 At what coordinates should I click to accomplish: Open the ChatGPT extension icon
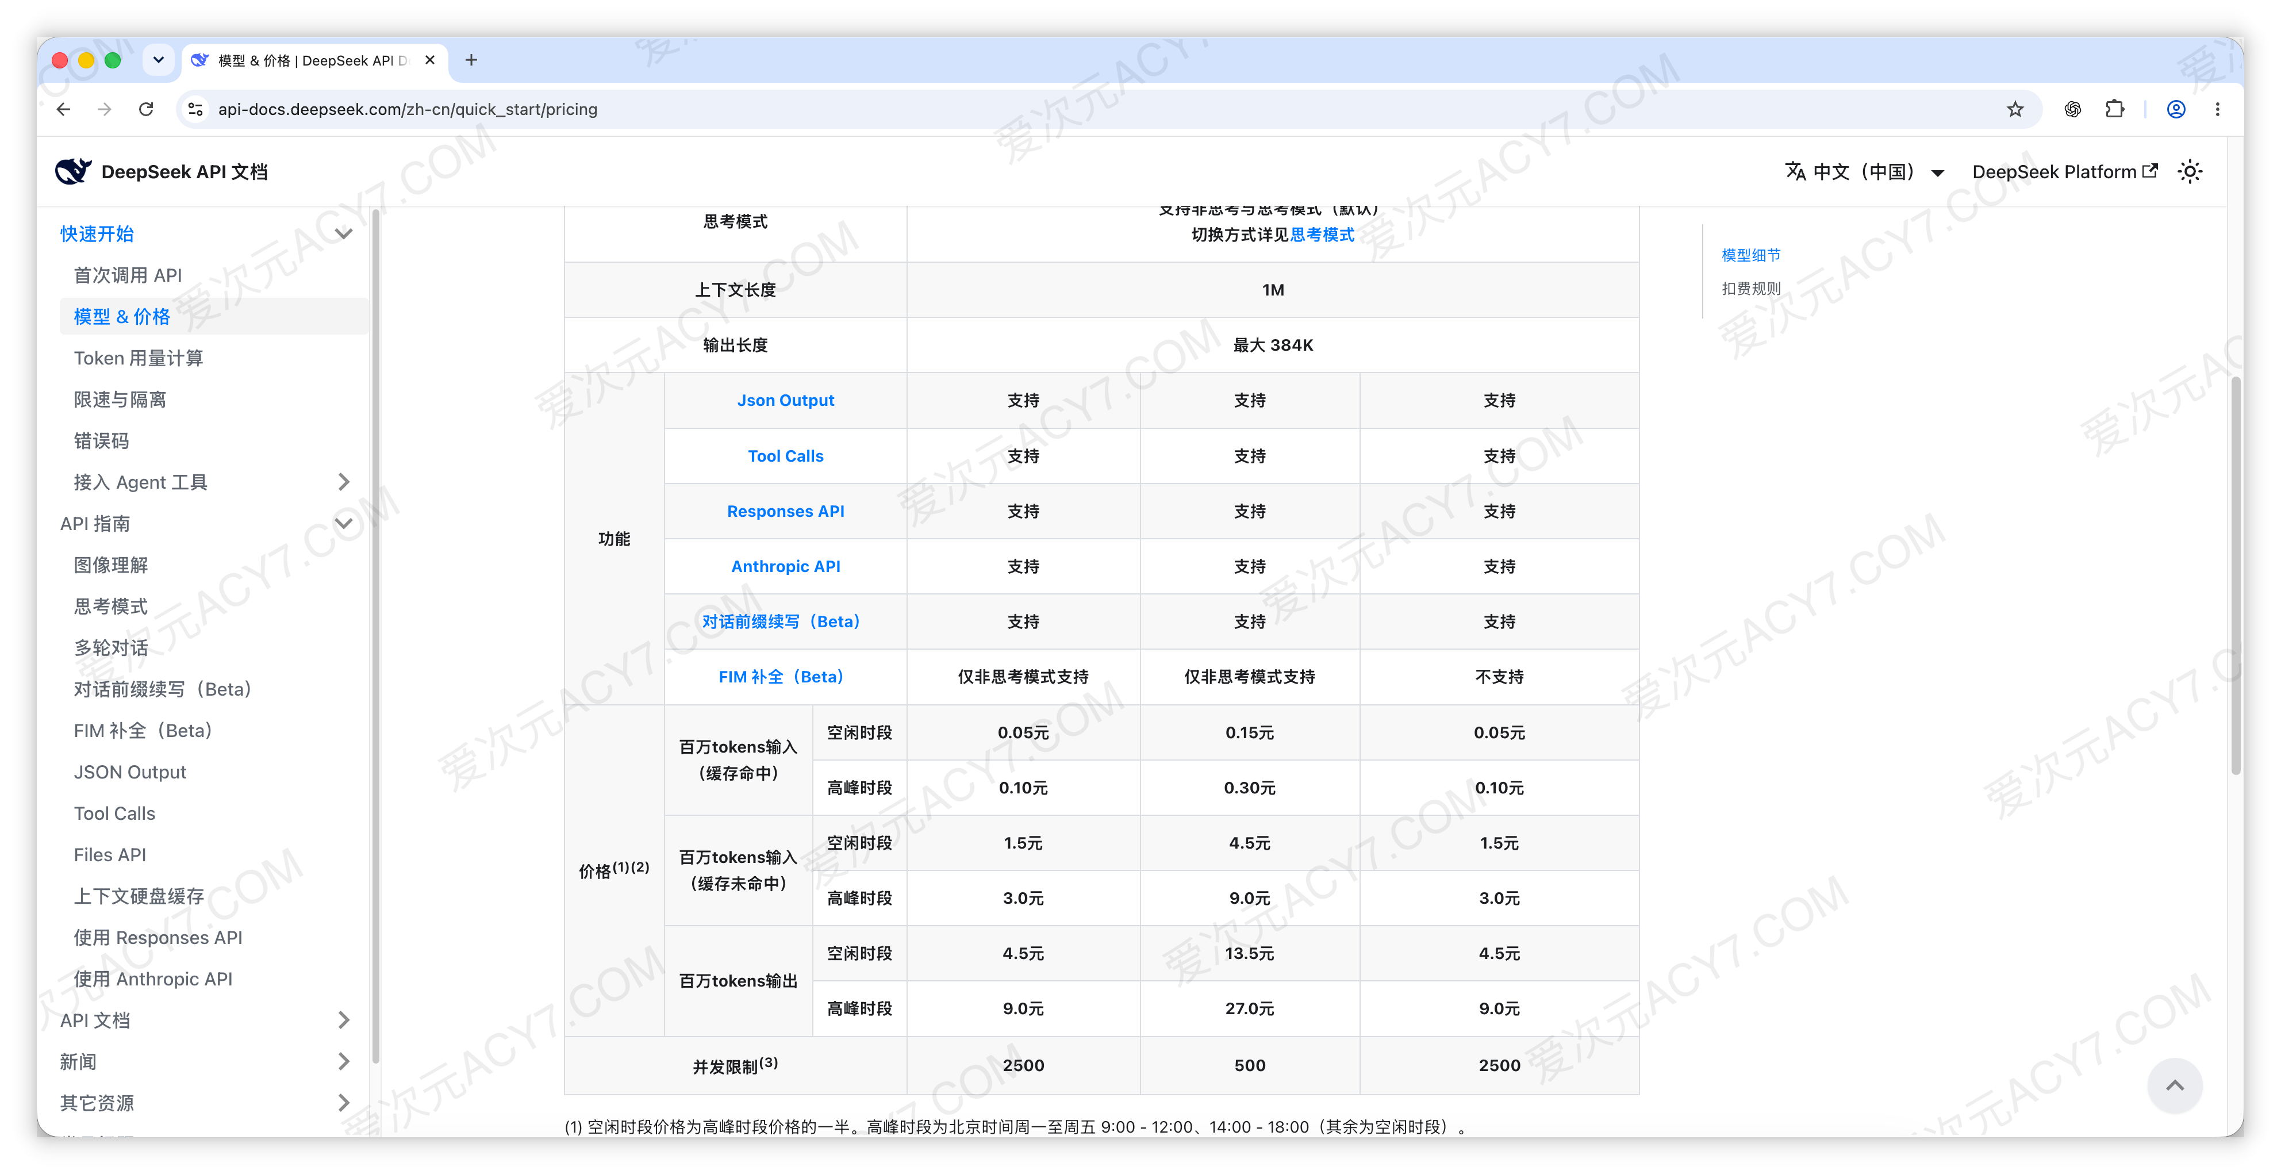tap(2072, 109)
